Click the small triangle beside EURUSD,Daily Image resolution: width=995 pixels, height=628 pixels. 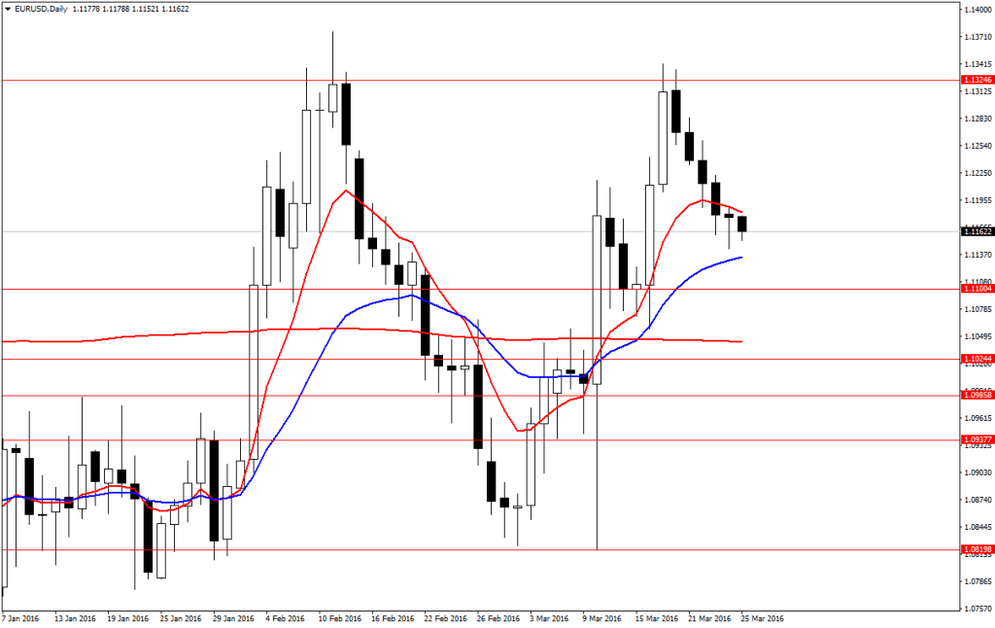click(x=7, y=9)
